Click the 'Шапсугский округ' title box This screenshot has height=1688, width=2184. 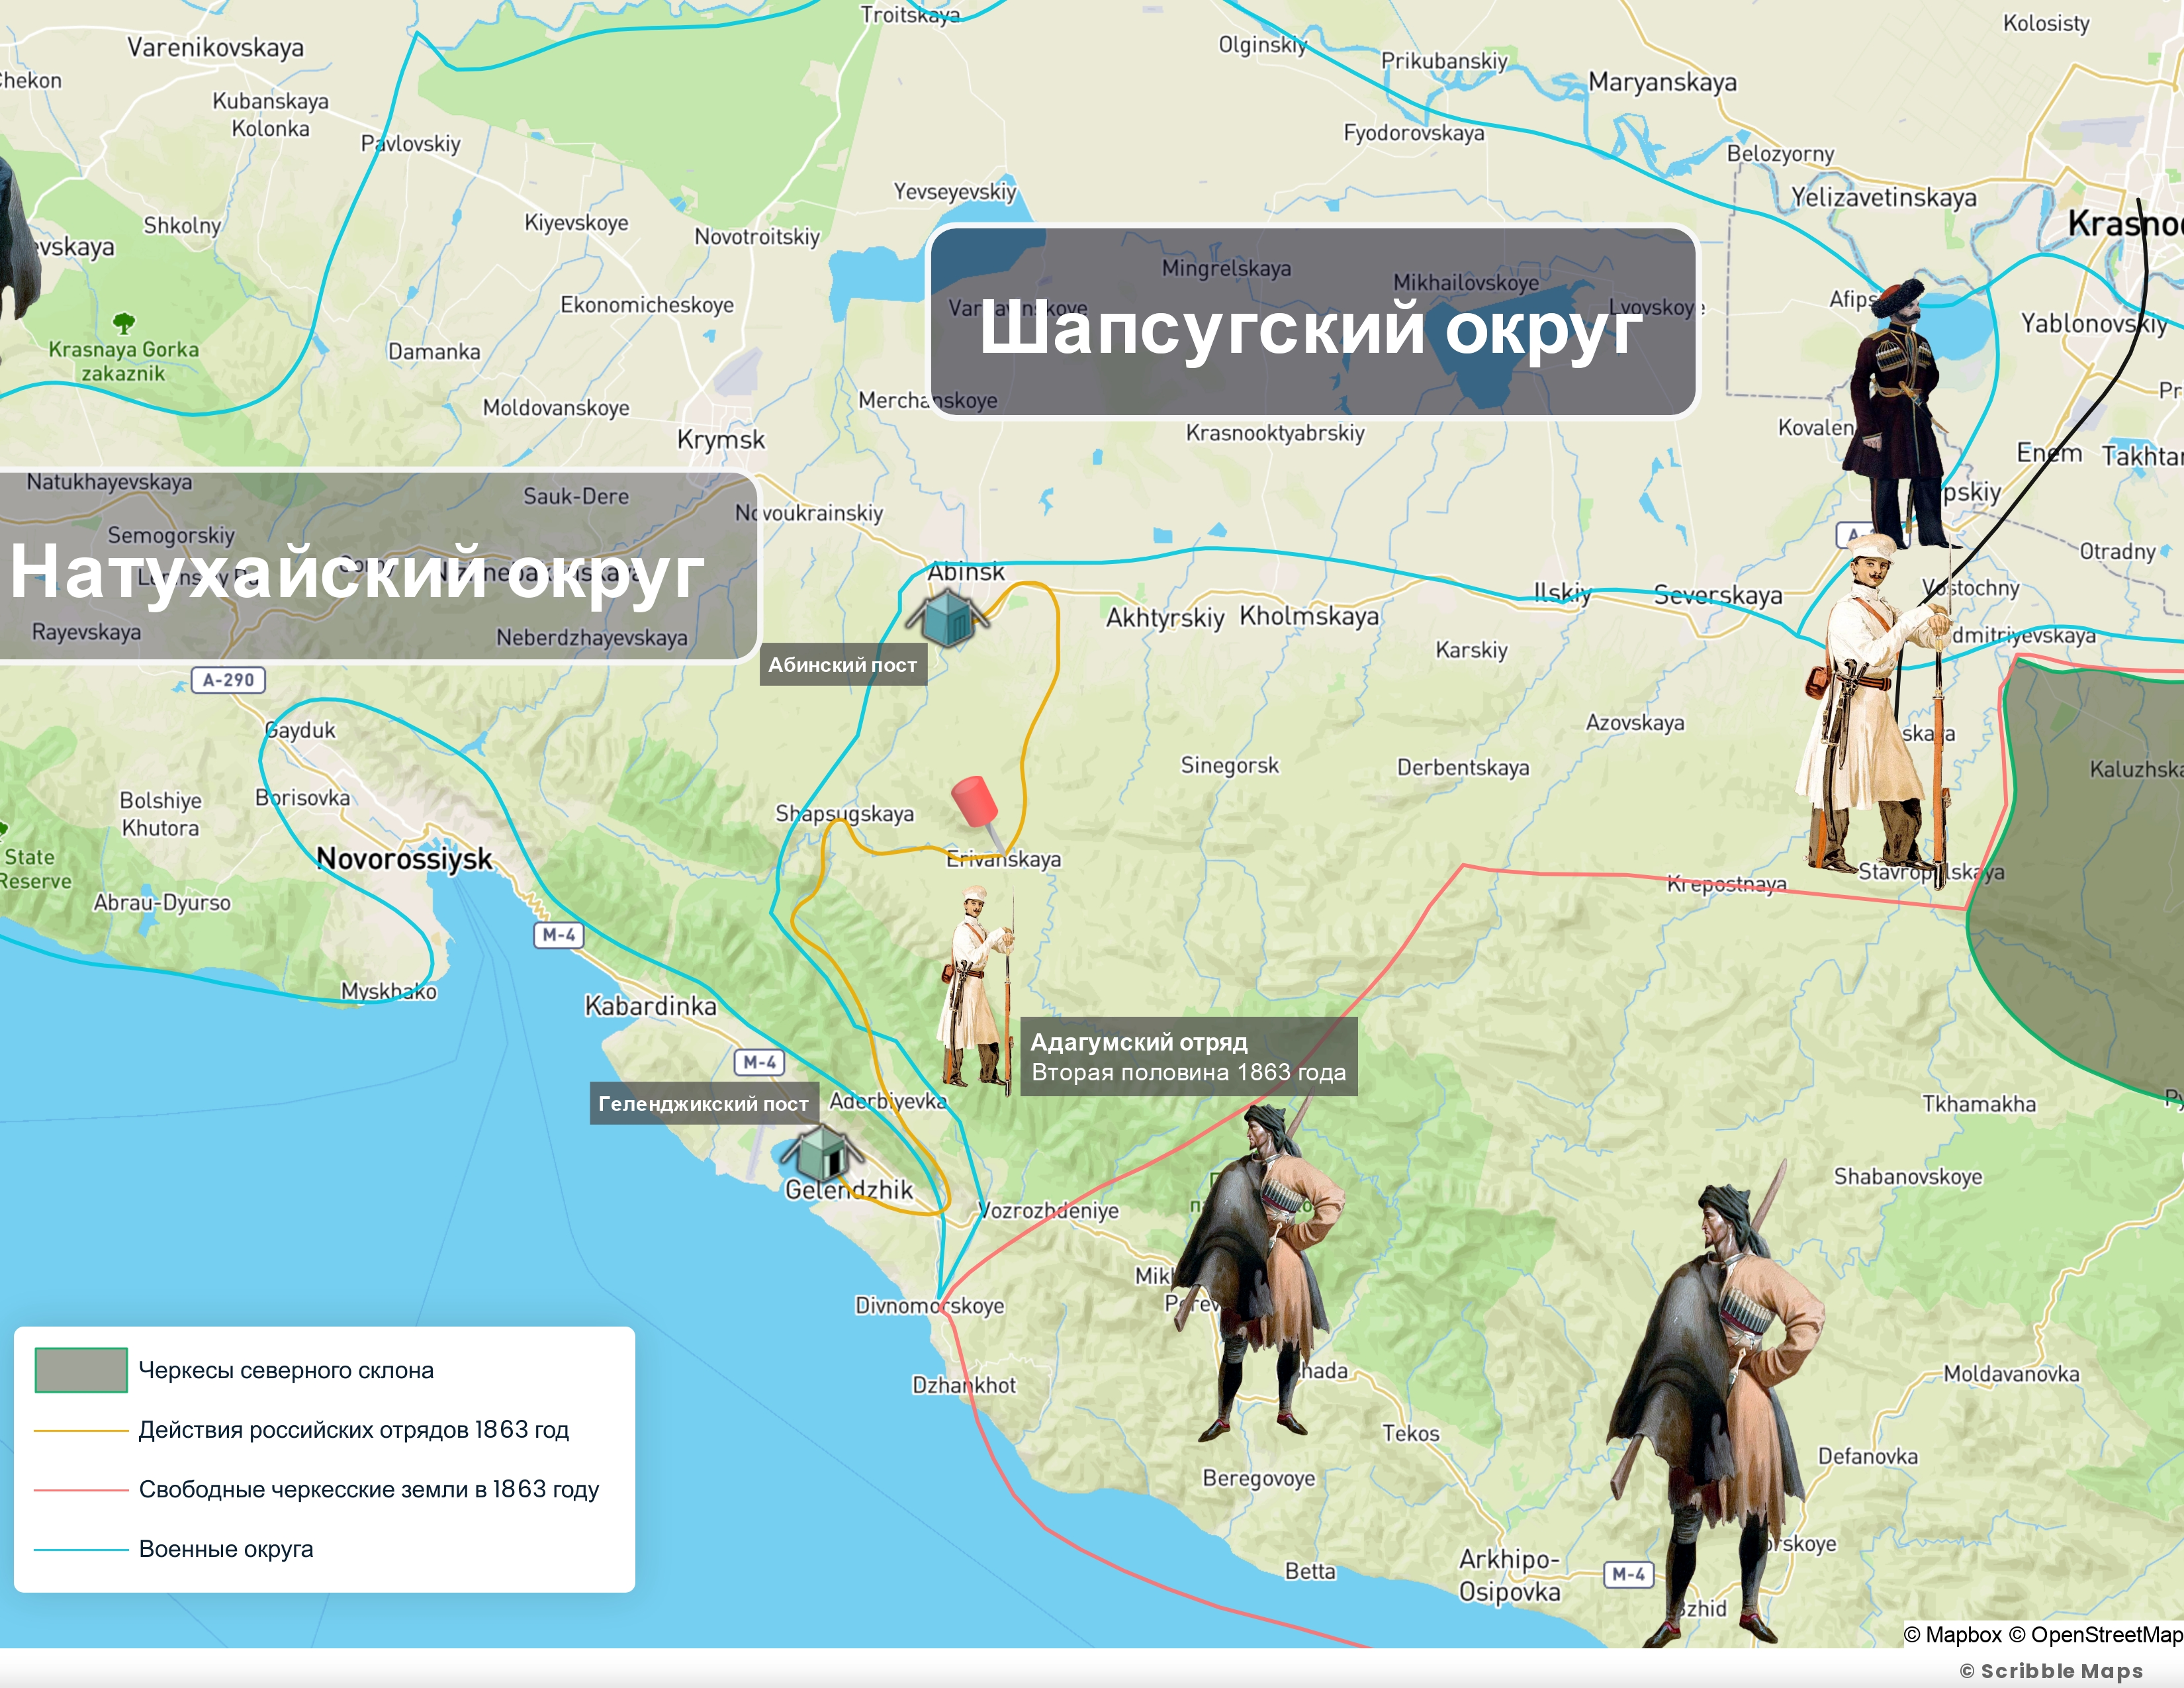coord(1313,321)
